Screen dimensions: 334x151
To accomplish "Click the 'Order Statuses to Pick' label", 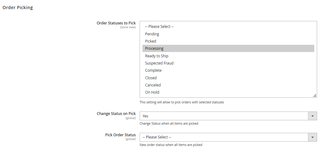I will [x=116, y=23].
